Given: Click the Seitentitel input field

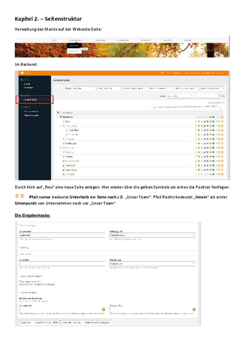Looking at the screenshot, I should 62,264.
